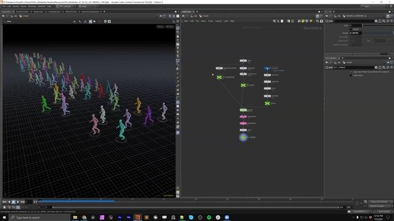Click the OUT_CROWDS node name field
Viewport: 394px width, 221px height.
353,68
